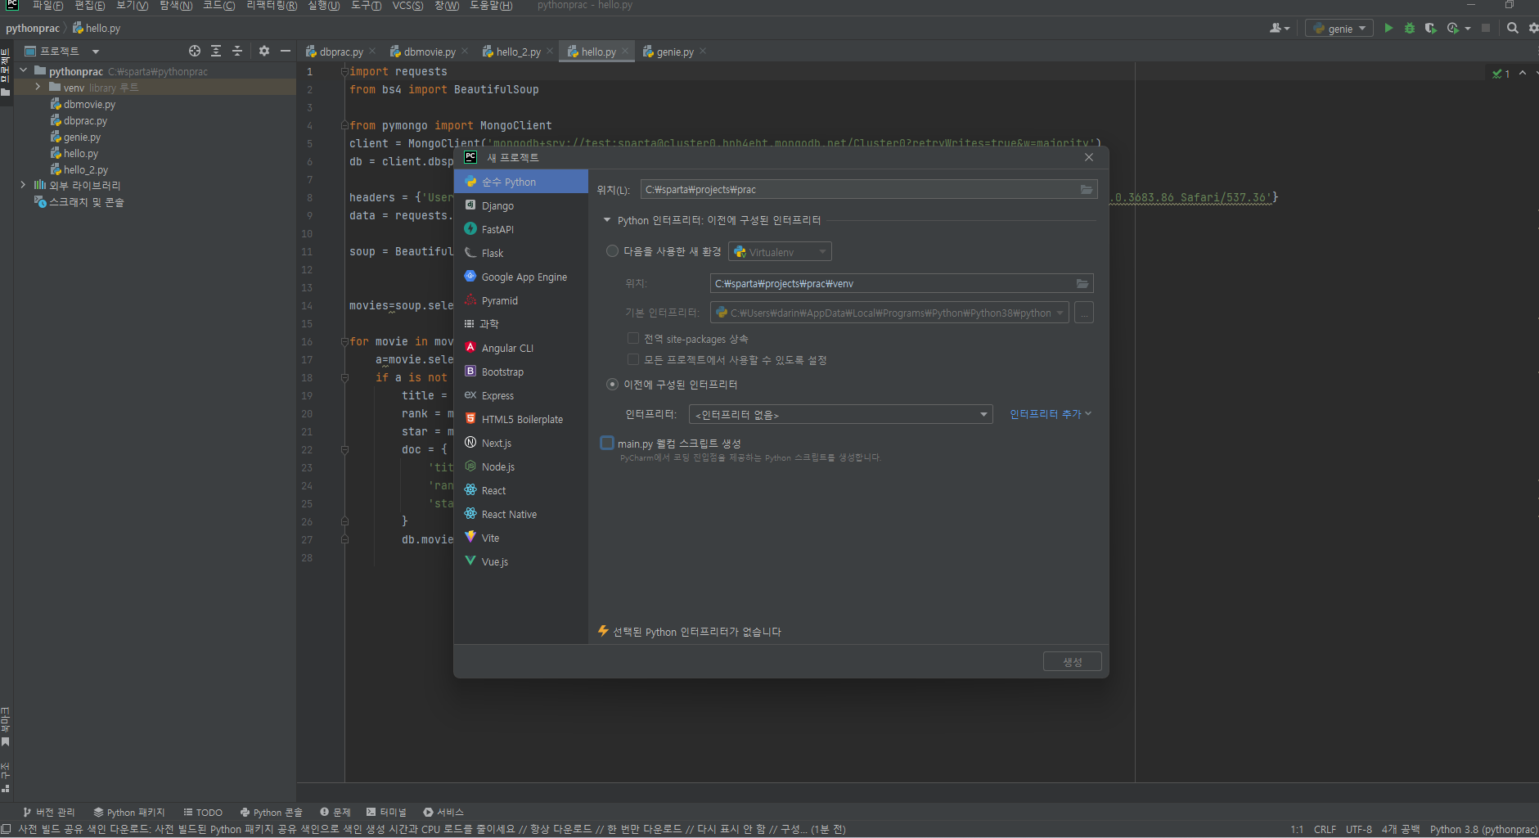The height and width of the screenshot is (838, 1539).
Task: Open 터미널 tool window
Action: point(386,812)
